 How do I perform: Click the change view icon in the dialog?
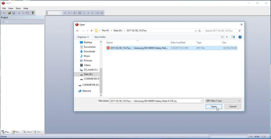click(x=223, y=37)
